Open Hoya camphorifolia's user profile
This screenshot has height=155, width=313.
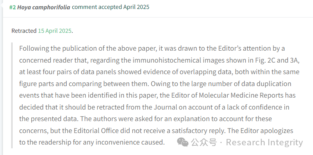click(x=44, y=7)
